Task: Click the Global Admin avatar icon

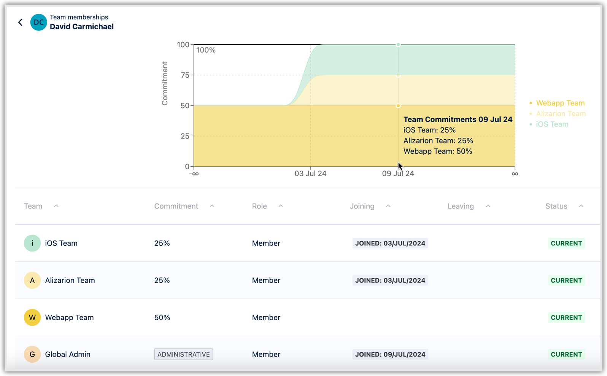Action: click(x=32, y=354)
